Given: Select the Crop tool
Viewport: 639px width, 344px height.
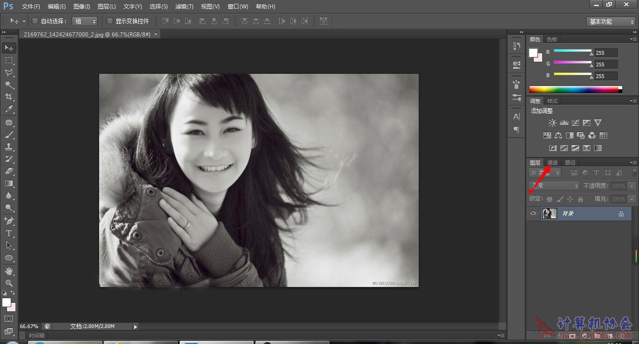Looking at the screenshot, I should pos(9,97).
